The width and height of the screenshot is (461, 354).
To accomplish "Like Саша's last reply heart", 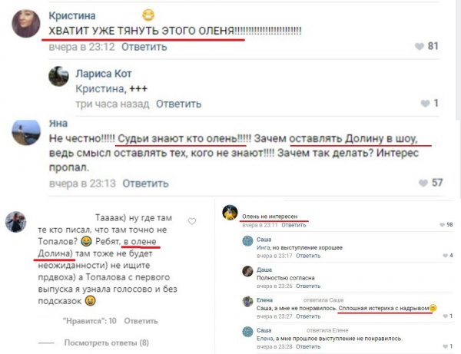I will point(445,346).
